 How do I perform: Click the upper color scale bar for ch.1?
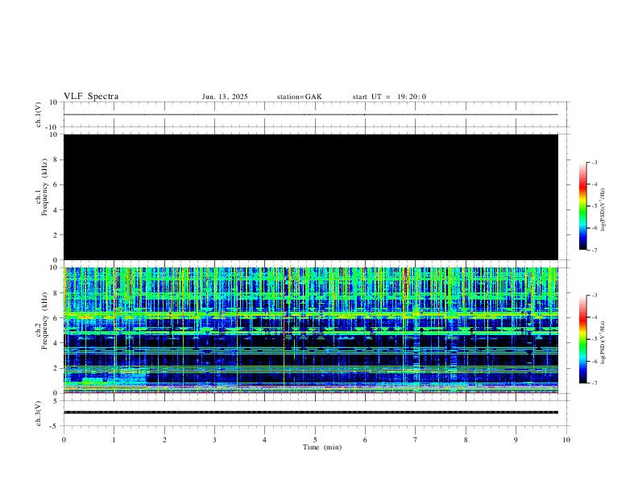point(582,206)
